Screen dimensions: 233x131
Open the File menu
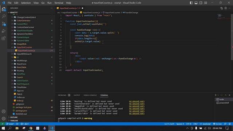coord(9,3)
